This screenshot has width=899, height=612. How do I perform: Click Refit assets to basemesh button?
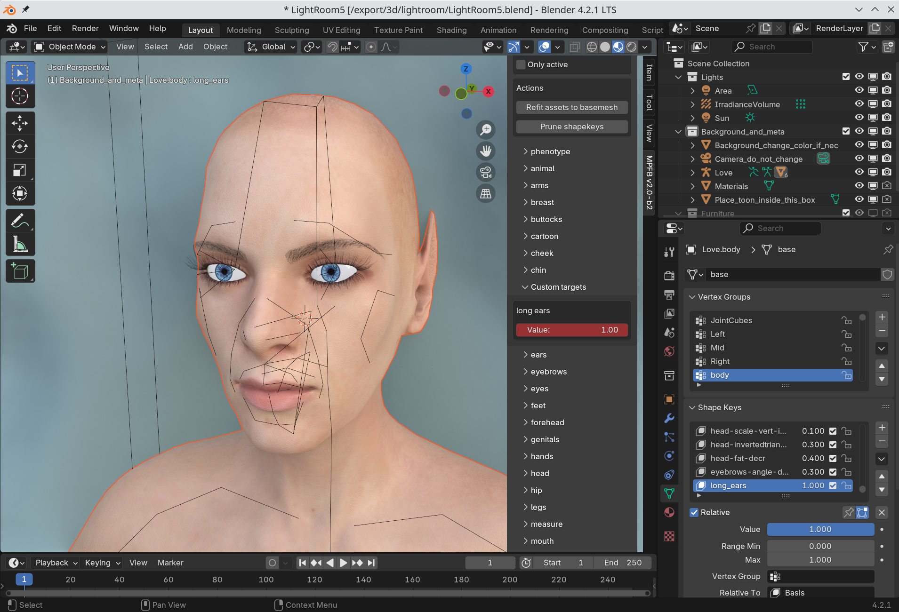(x=572, y=107)
